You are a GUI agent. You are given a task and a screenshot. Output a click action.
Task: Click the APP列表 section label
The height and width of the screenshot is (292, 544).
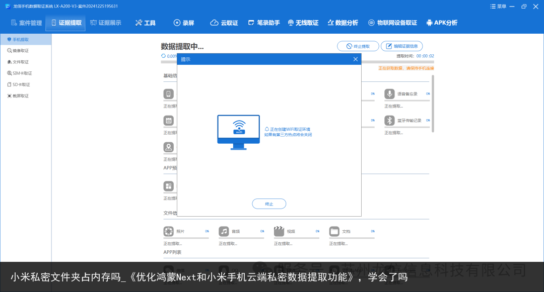[x=172, y=252]
